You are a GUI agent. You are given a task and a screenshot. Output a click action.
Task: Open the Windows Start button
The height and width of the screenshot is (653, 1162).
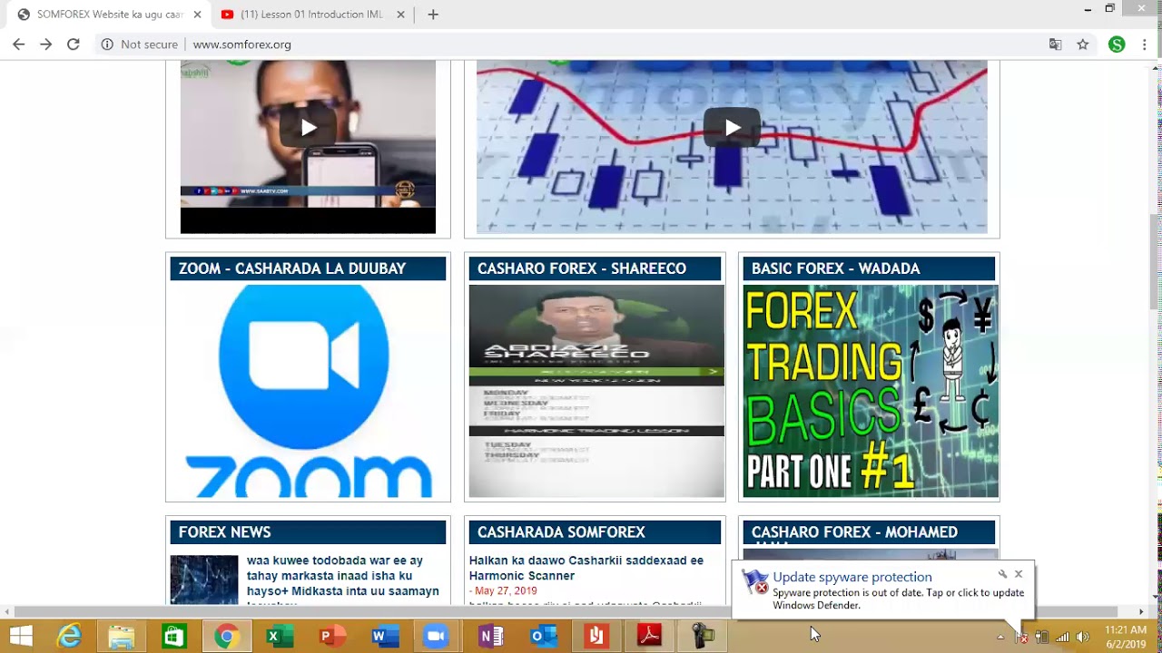tap(20, 637)
